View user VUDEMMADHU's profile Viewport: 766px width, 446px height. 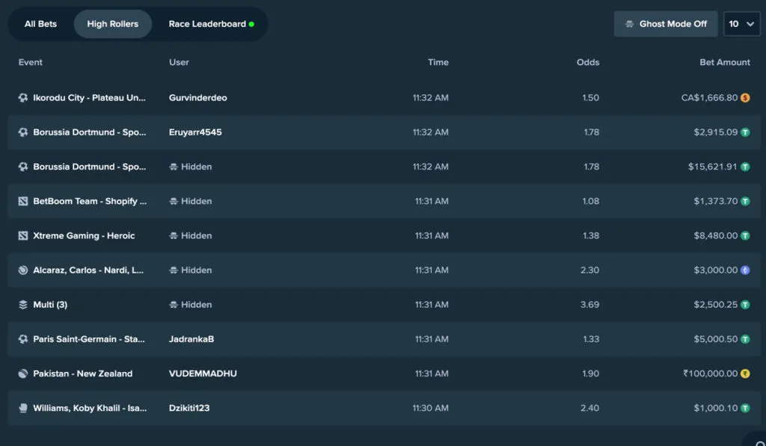[x=203, y=374]
